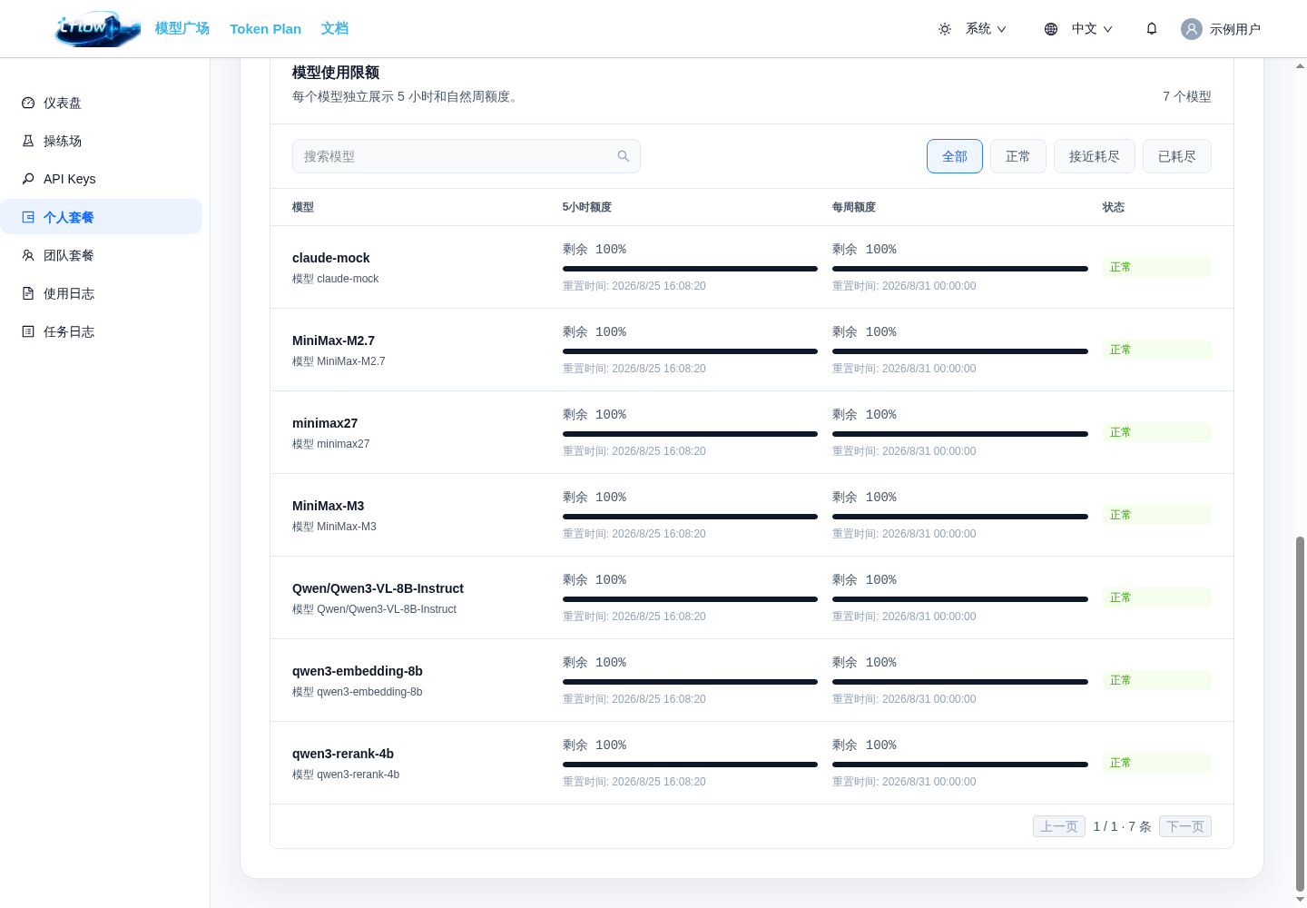Click the MiniMax-M2.7 model name
This screenshot has height=908, width=1307.
(x=333, y=340)
